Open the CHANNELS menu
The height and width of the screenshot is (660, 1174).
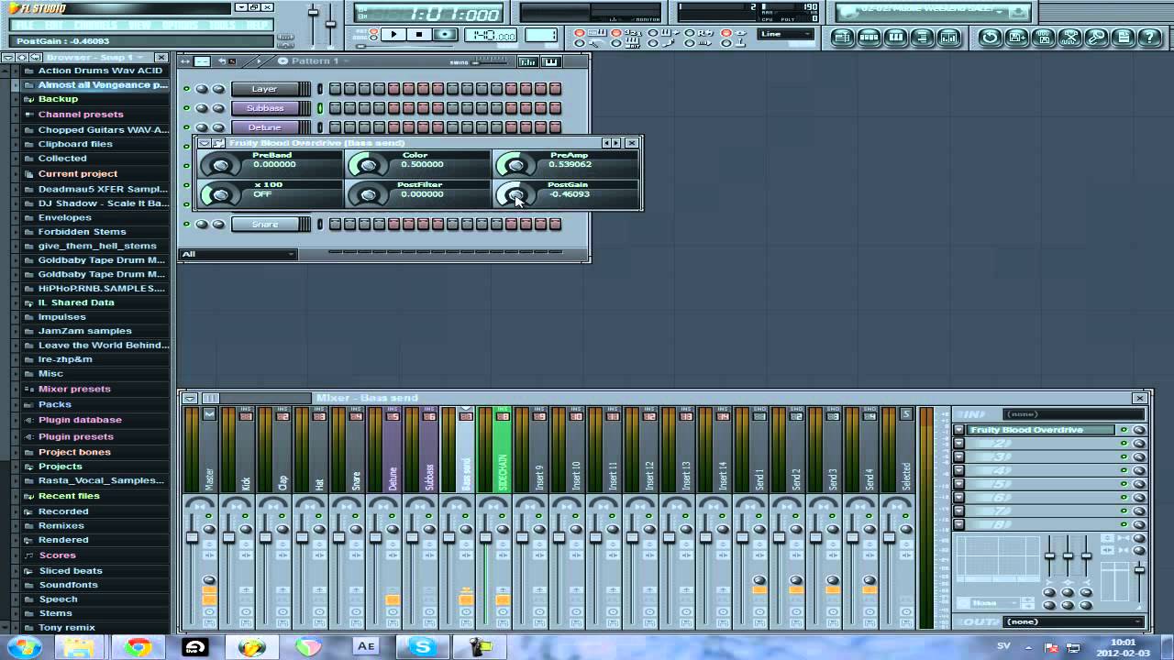(96, 25)
